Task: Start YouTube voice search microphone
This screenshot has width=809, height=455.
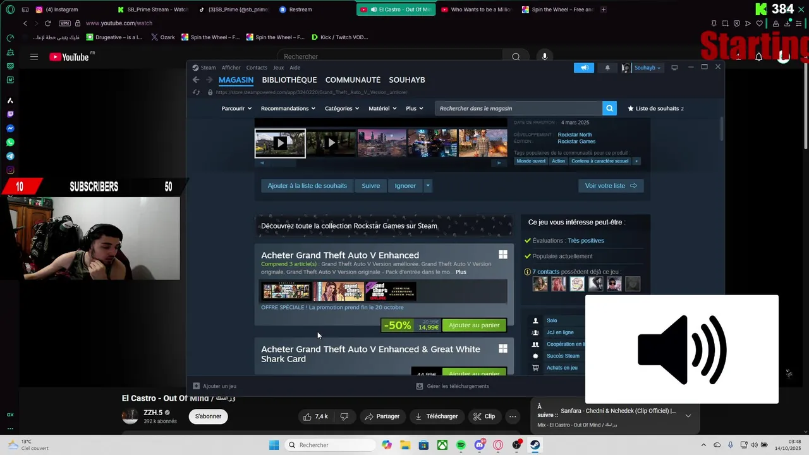Action: (545, 57)
